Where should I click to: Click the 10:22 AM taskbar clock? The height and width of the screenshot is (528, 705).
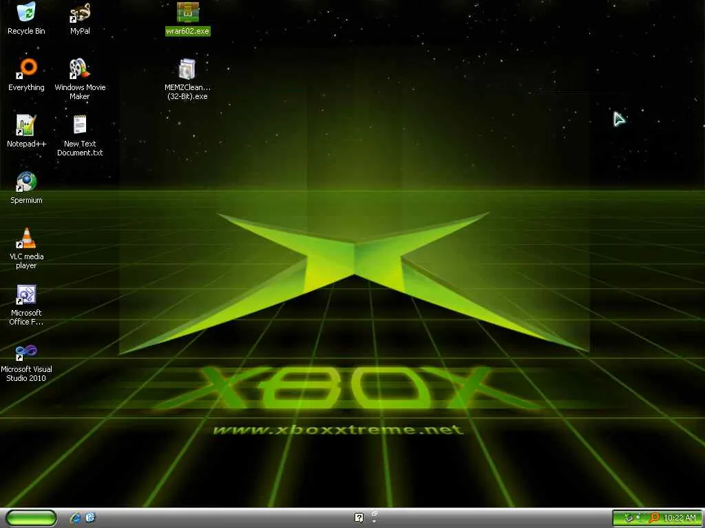pos(680,518)
